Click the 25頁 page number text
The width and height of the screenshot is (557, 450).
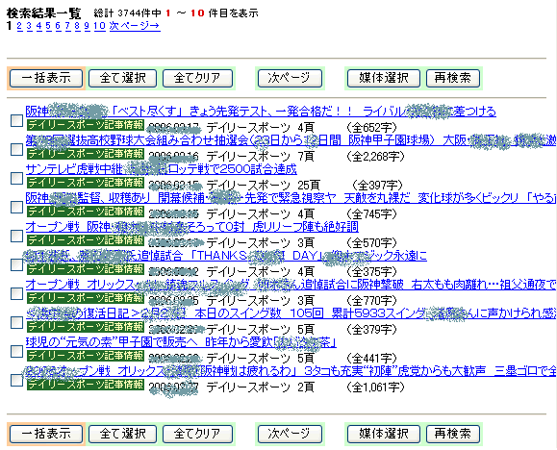(x=309, y=185)
